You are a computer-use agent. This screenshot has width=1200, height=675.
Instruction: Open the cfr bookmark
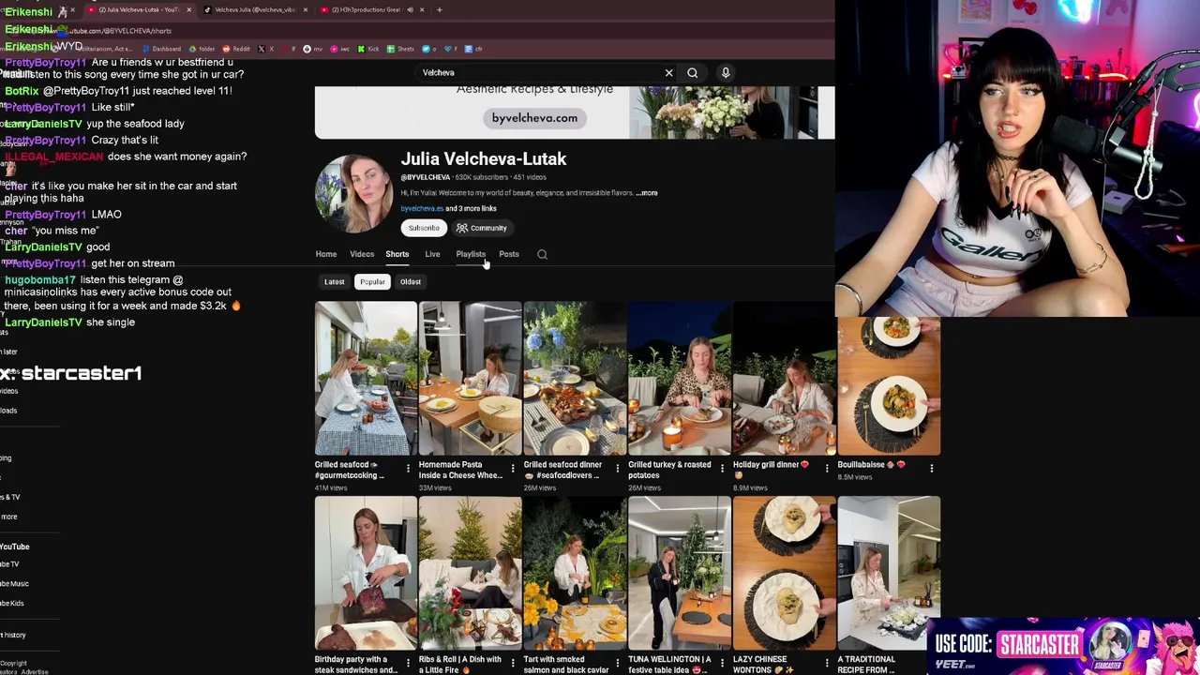pos(473,49)
